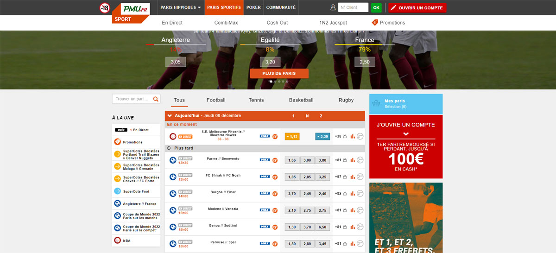The height and width of the screenshot is (253, 556).
Task: Select odds 1,13 for S.E. Melbourne Phoenix
Action: point(292,136)
